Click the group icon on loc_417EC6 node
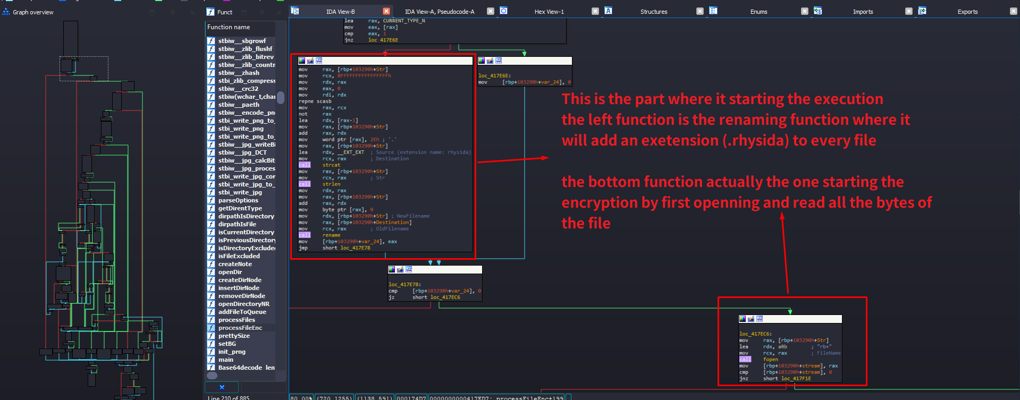This screenshot has height=400, width=1020. pyautogui.click(x=760, y=319)
